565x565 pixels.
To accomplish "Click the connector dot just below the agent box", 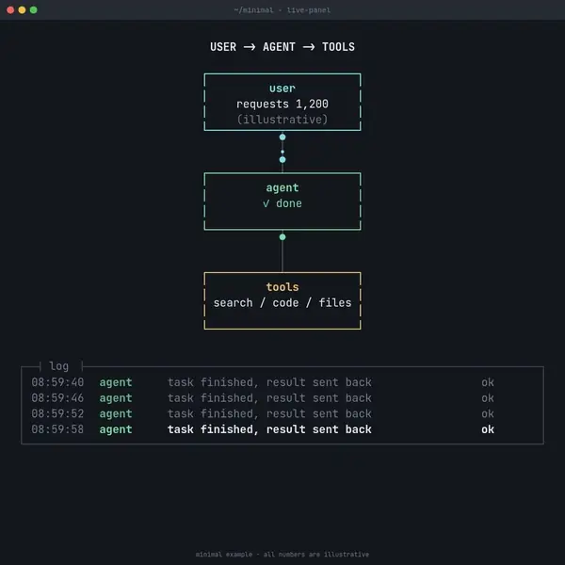I will pos(282,237).
